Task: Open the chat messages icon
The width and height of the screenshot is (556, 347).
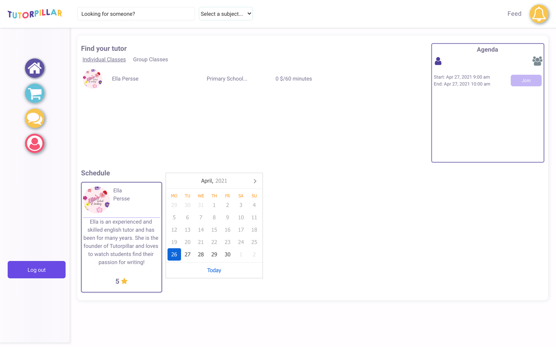Action: point(35,118)
